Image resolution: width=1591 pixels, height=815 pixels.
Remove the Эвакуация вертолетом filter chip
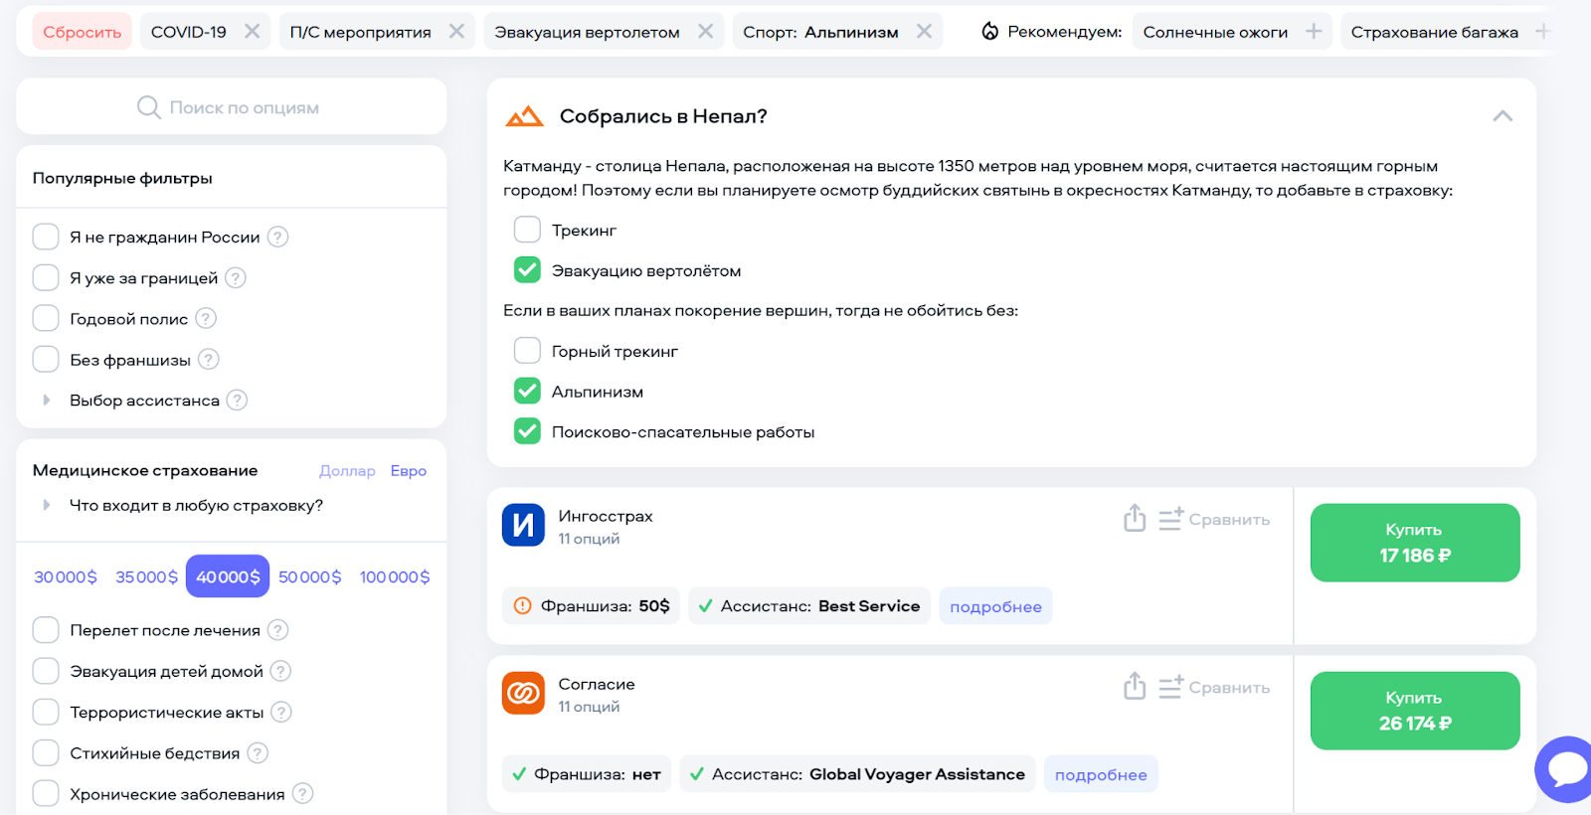(x=705, y=32)
